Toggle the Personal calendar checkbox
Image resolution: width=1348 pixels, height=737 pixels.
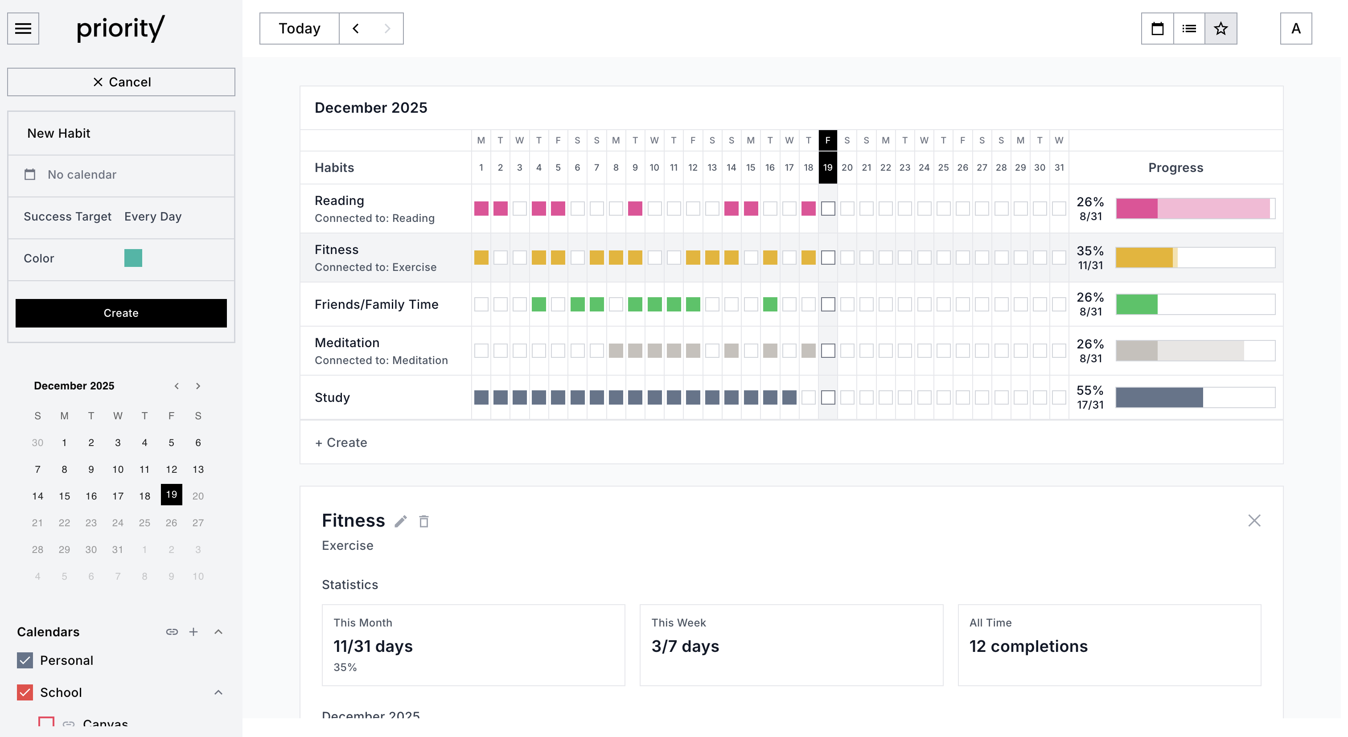pyautogui.click(x=25, y=660)
